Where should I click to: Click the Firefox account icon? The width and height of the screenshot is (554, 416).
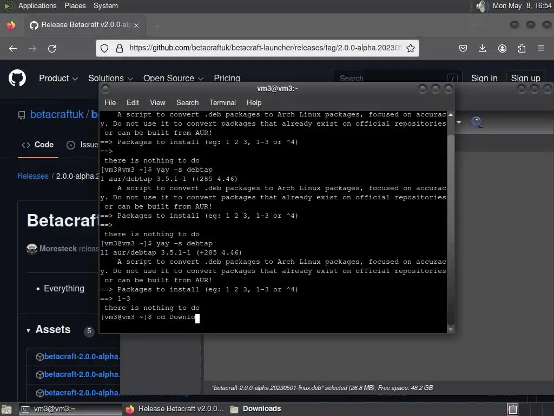click(x=502, y=48)
